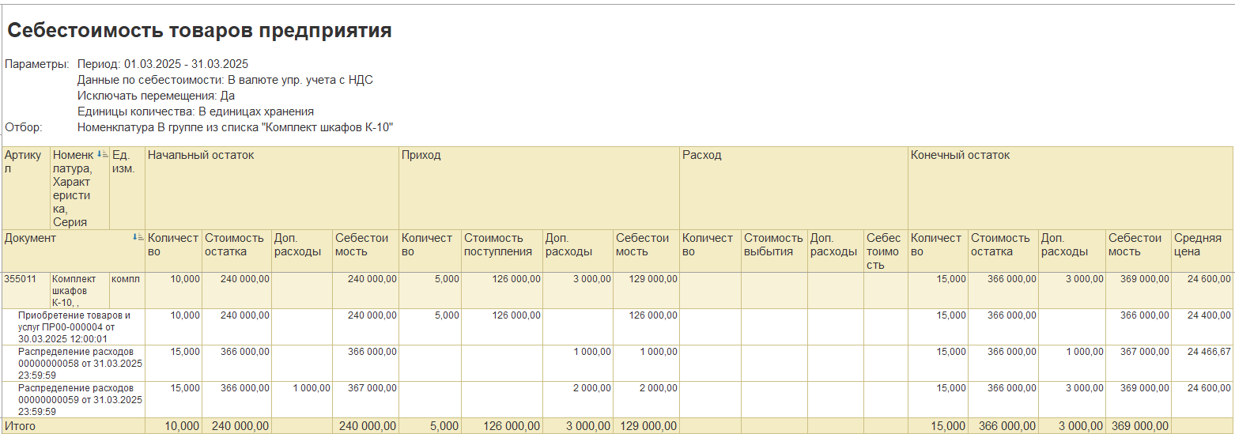Click the Приход group header
This screenshot has width=1235, height=434.
421,156
